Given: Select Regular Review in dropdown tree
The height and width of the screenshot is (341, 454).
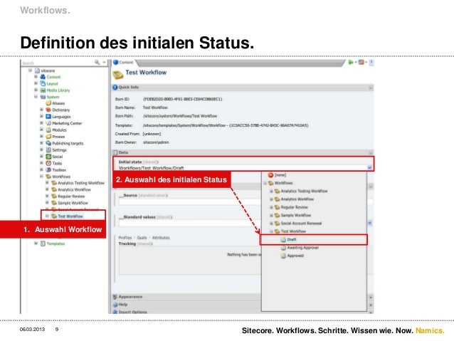Looking at the screenshot, I should point(294,207).
